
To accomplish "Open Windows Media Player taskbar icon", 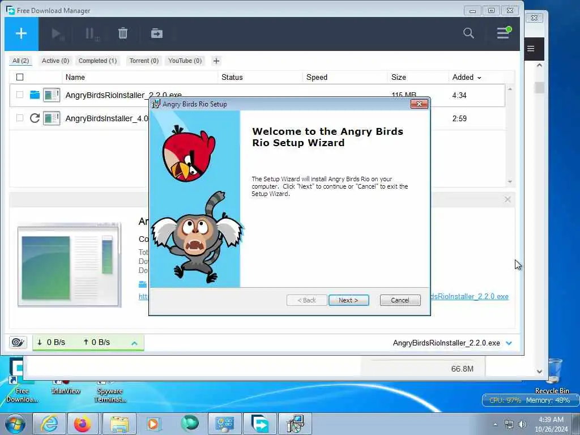I will click(x=153, y=424).
